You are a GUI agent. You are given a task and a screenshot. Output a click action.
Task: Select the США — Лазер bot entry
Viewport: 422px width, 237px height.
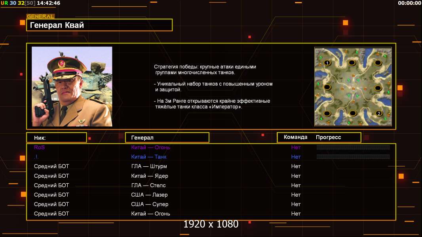(x=149, y=195)
